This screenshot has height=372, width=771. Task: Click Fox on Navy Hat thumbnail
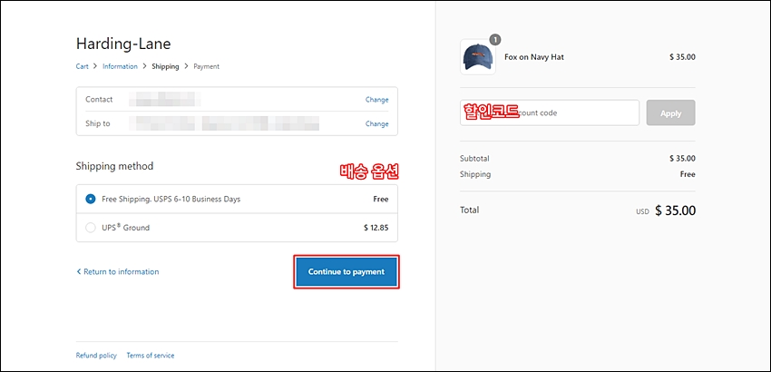478,57
